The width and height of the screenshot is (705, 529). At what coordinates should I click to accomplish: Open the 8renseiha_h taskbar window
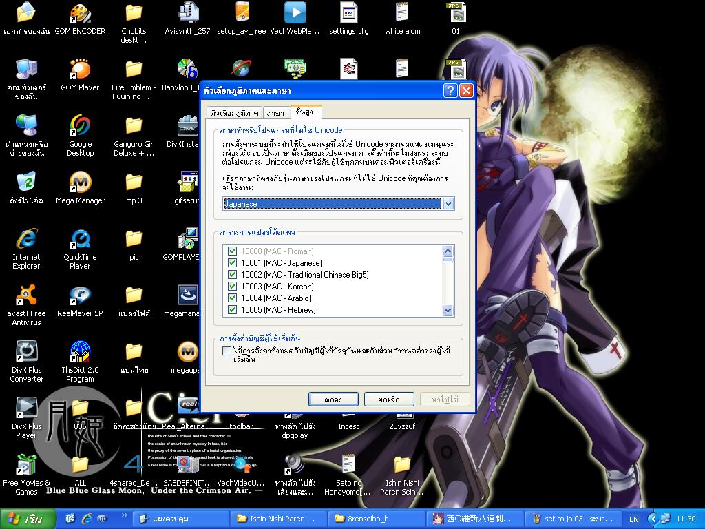377,519
